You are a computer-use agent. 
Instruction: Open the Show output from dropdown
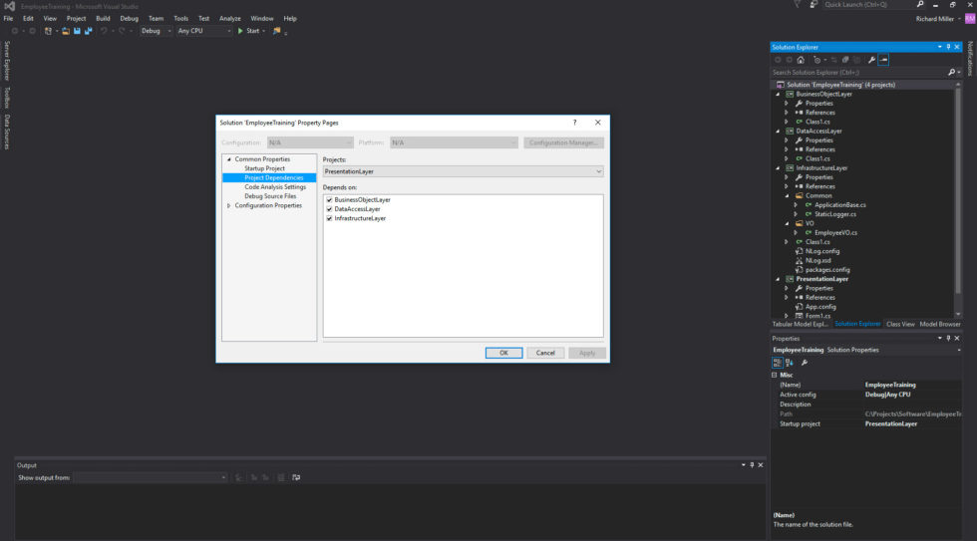point(151,477)
